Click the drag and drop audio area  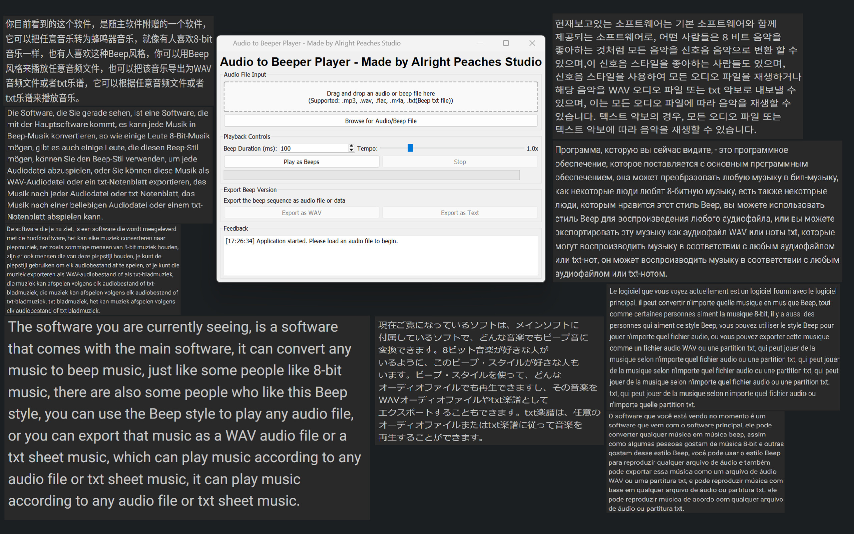(380, 96)
